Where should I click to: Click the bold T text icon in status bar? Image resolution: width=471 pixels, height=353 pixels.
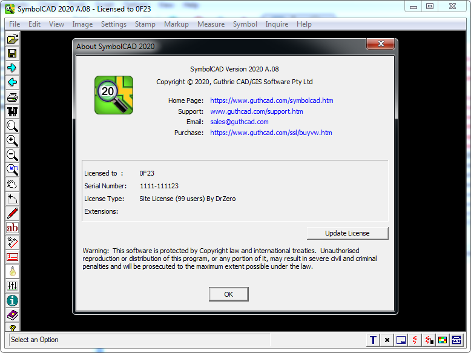[373, 340]
